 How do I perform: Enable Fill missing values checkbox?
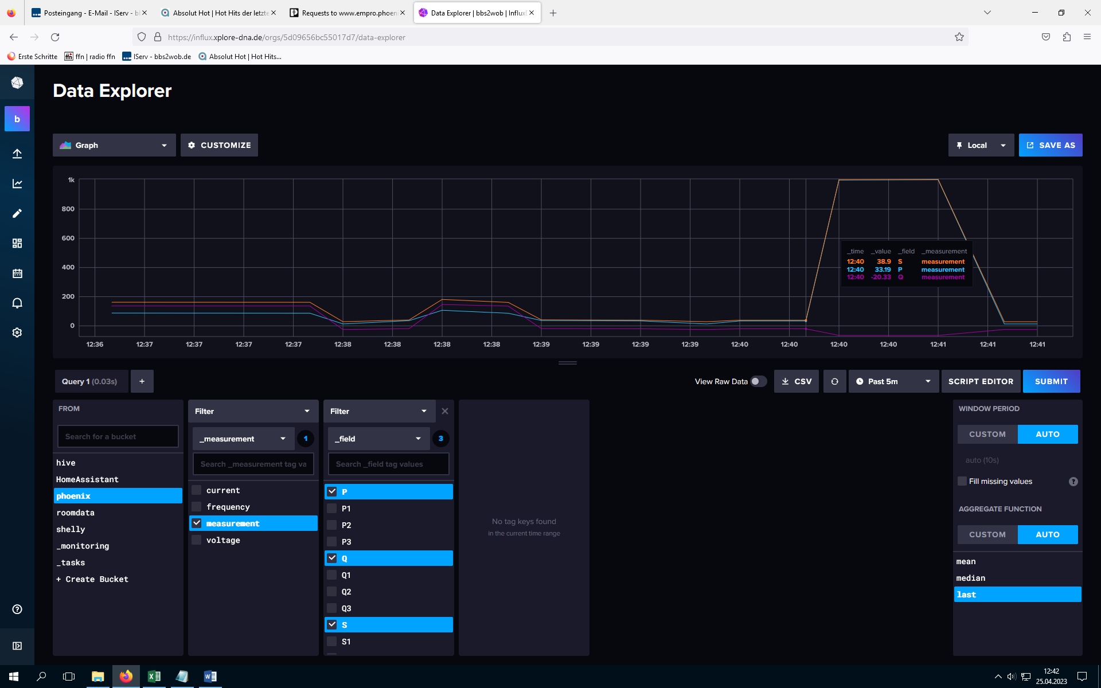(x=962, y=481)
